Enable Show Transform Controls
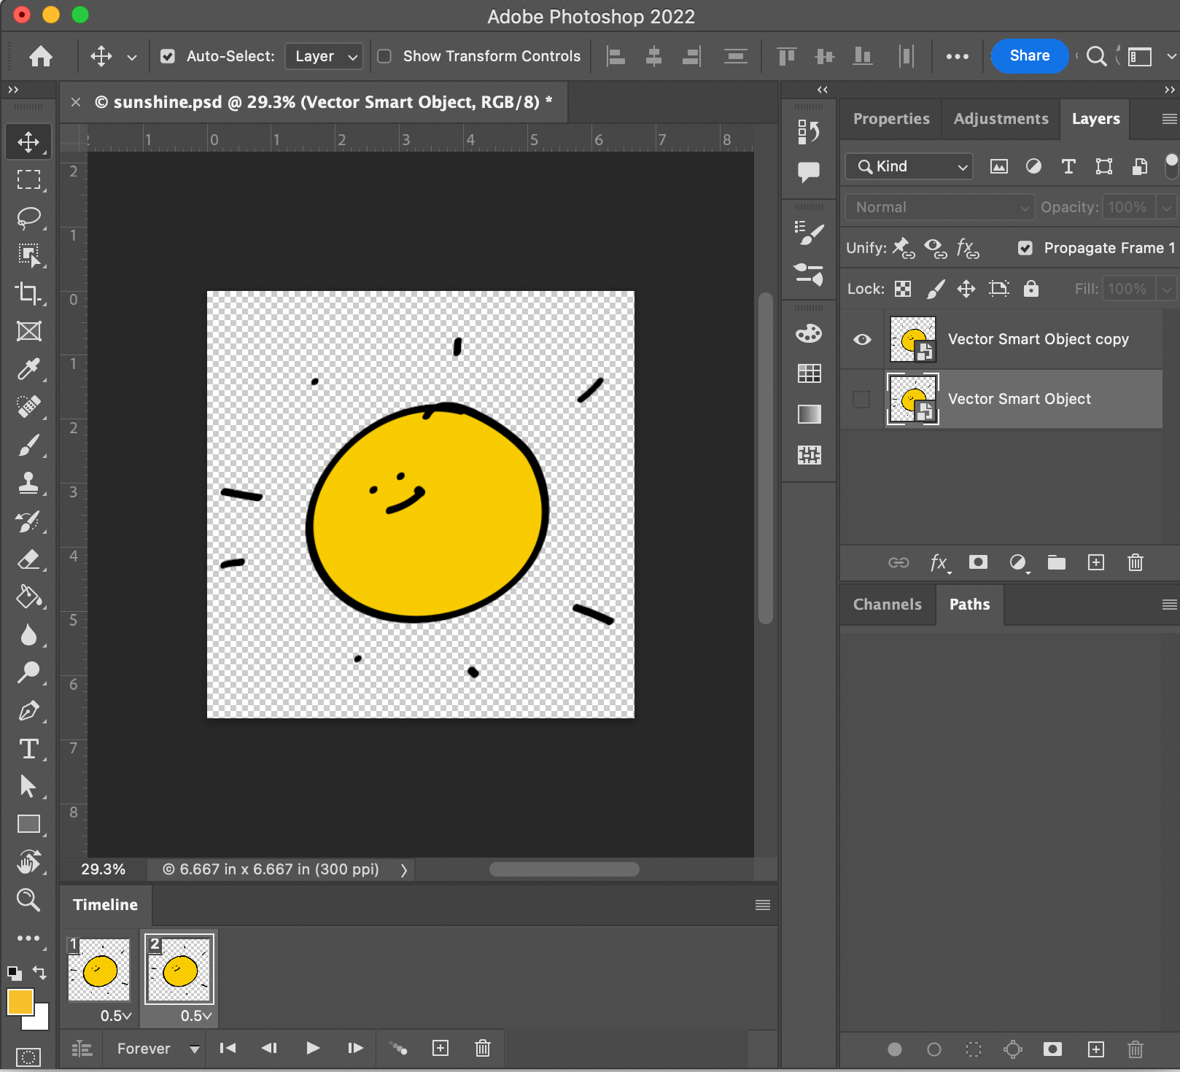 click(x=384, y=56)
